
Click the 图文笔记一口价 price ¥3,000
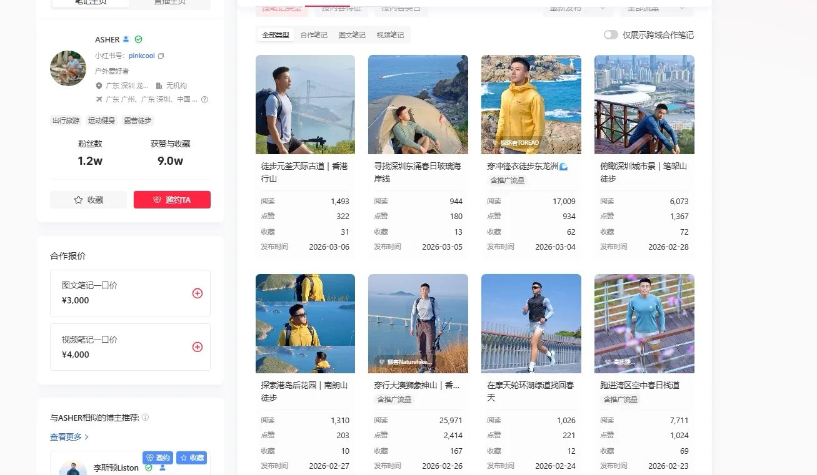tap(76, 300)
